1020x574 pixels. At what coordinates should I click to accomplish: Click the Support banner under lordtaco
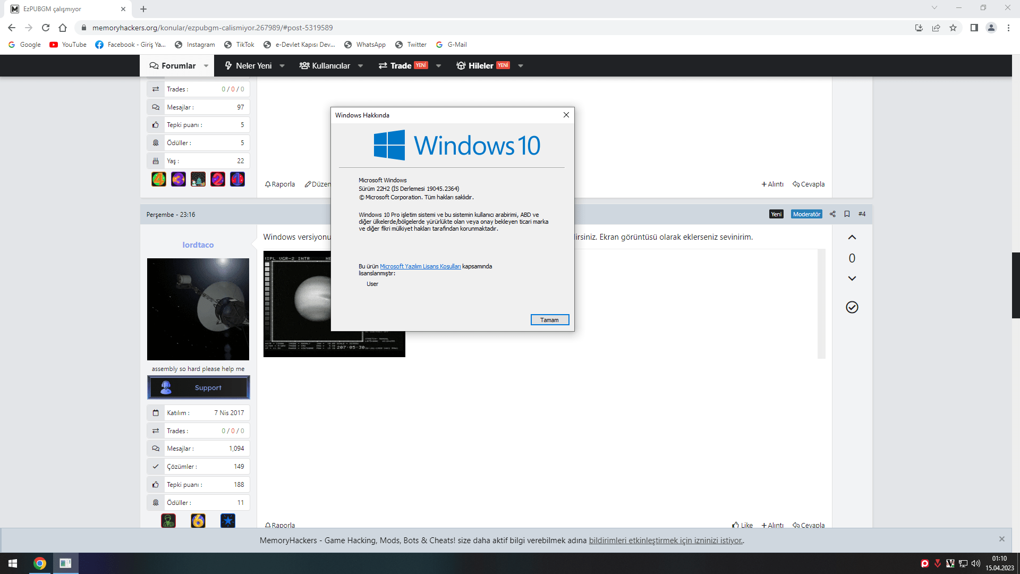[199, 387]
